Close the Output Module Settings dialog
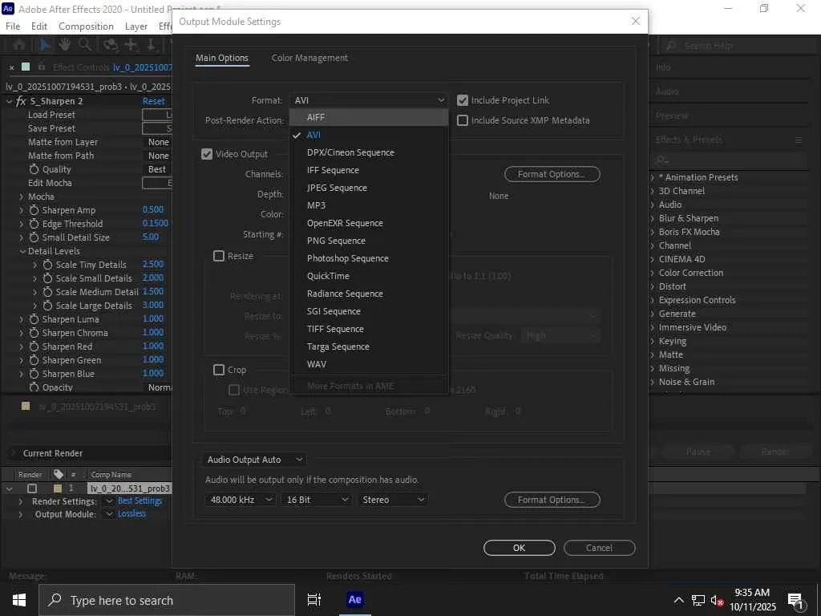The height and width of the screenshot is (616, 821). (x=636, y=21)
